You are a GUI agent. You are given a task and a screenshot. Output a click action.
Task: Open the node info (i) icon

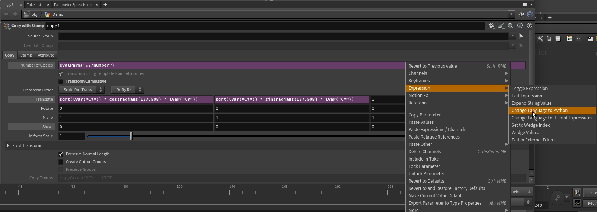520,26
